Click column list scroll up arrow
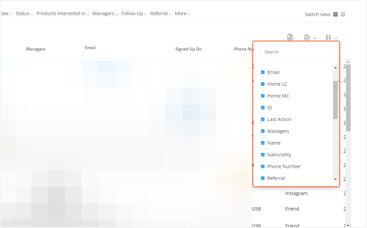This screenshot has width=367, height=228. point(335,67)
